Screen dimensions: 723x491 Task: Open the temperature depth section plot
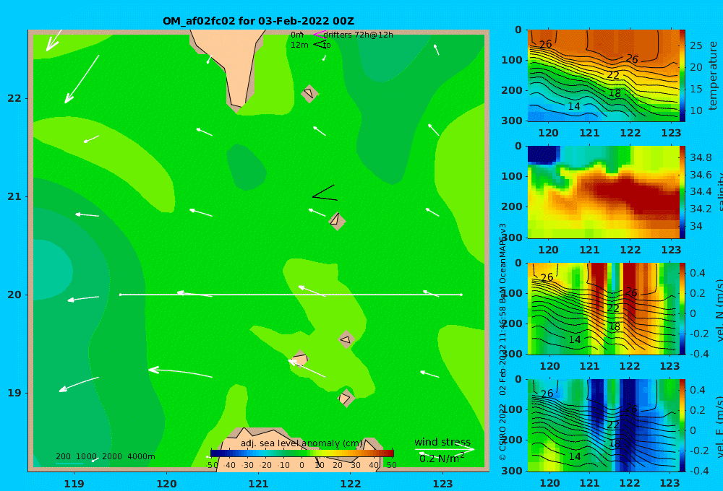click(603, 76)
